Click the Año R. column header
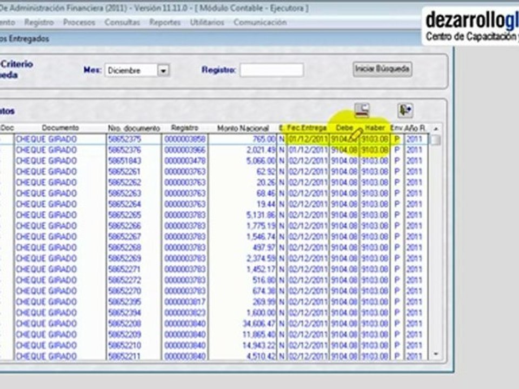519x389 pixels. click(x=415, y=128)
